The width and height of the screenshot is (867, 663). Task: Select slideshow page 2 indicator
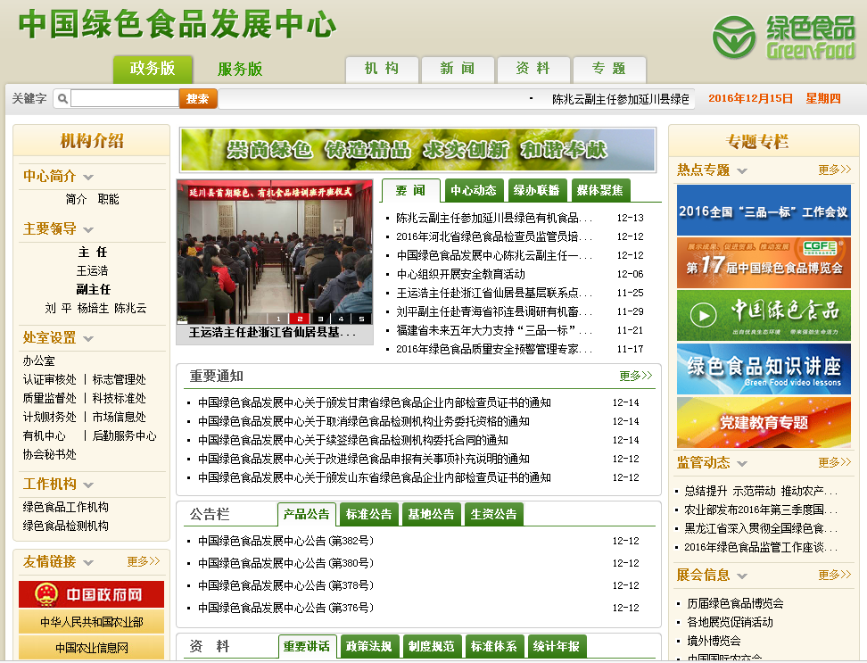pos(299,319)
